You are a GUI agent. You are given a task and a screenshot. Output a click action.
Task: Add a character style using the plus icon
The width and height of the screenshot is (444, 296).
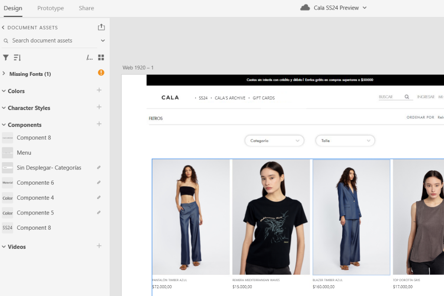click(99, 107)
